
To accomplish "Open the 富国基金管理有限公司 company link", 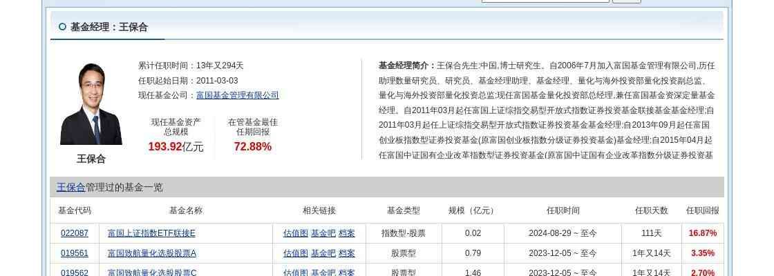I will coord(237,95).
